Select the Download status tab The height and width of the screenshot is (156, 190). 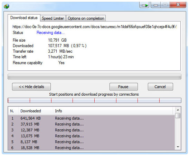(x=24, y=18)
